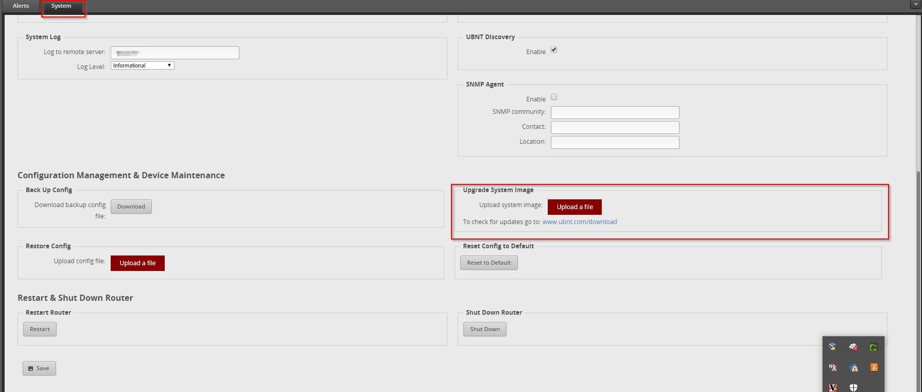Image resolution: width=922 pixels, height=392 pixels.
Task: Click Upload a file for system image
Action: pos(575,207)
